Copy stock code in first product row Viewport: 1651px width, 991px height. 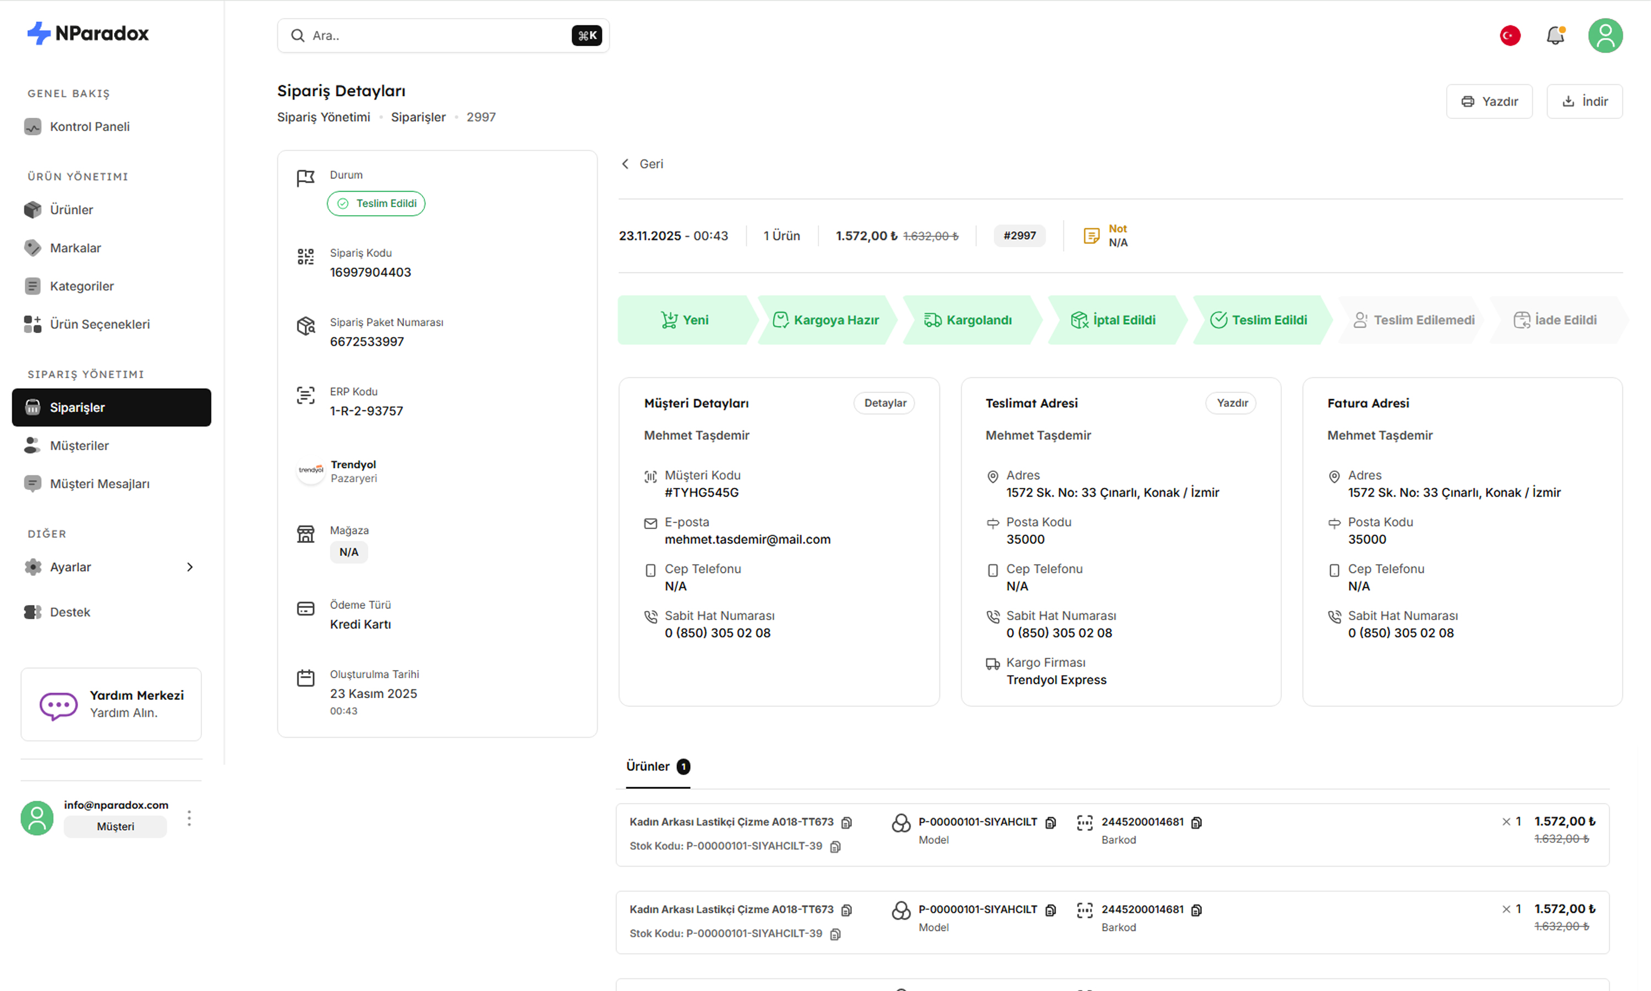tap(835, 846)
